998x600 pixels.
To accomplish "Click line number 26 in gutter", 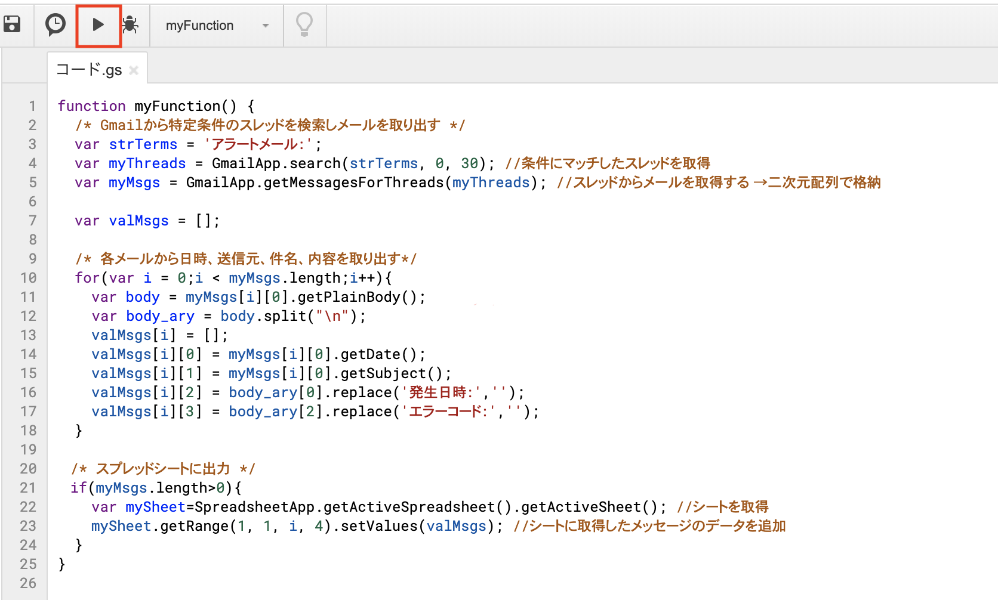I will pyautogui.click(x=28, y=583).
